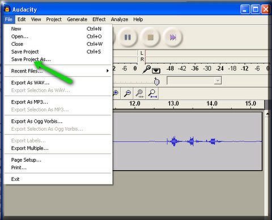Expand the Recent Files submenu

pos(58,71)
